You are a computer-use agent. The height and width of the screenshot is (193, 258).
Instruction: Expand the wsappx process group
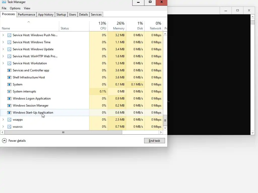(3, 120)
